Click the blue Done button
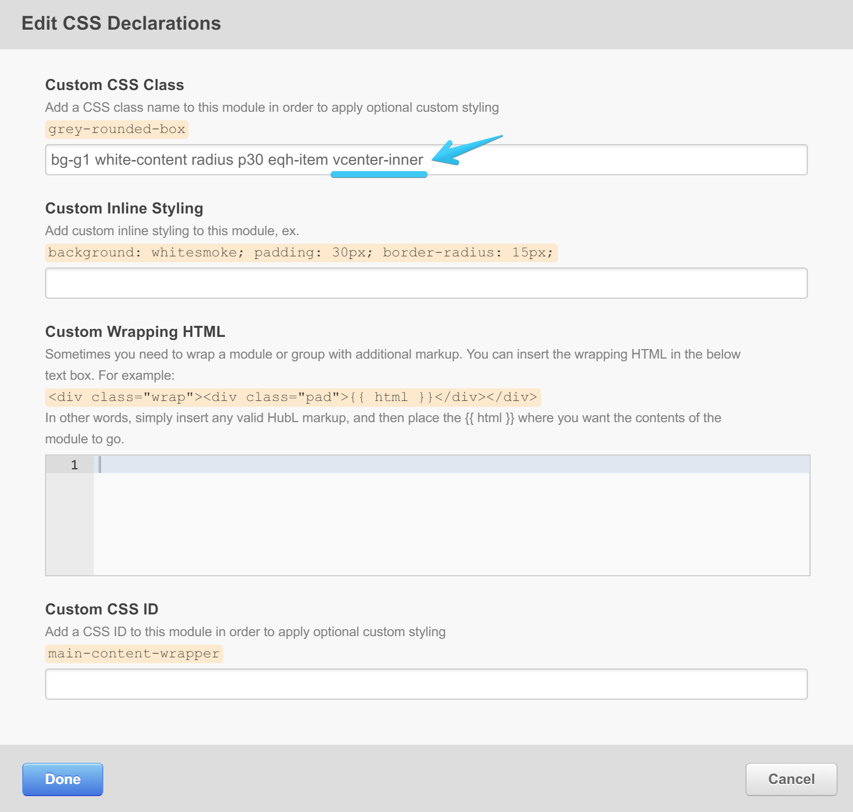Image resolution: width=853 pixels, height=812 pixels. [x=63, y=779]
